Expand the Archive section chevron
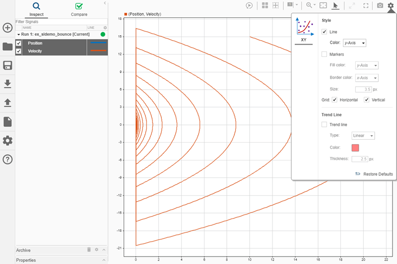 pyautogui.click(x=104, y=250)
